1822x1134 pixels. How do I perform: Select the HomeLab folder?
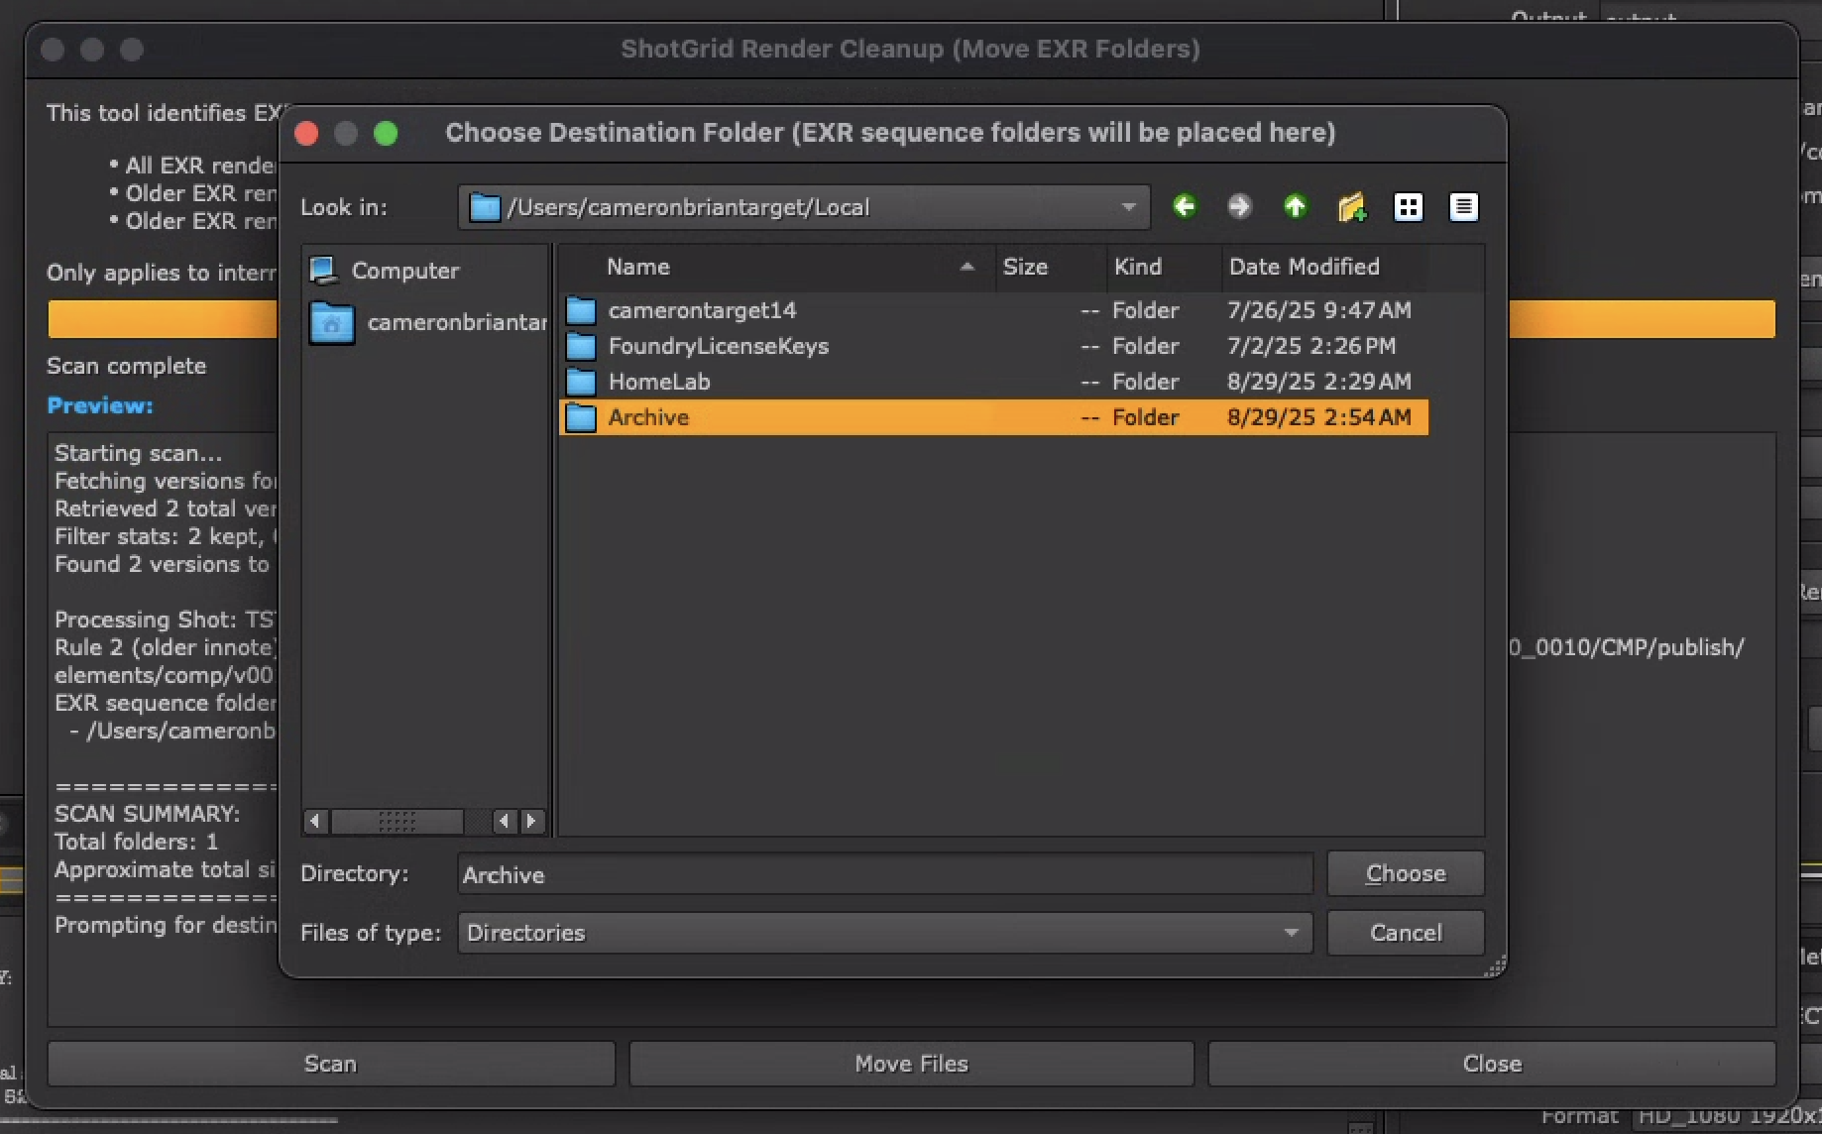pyautogui.click(x=659, y=382)
